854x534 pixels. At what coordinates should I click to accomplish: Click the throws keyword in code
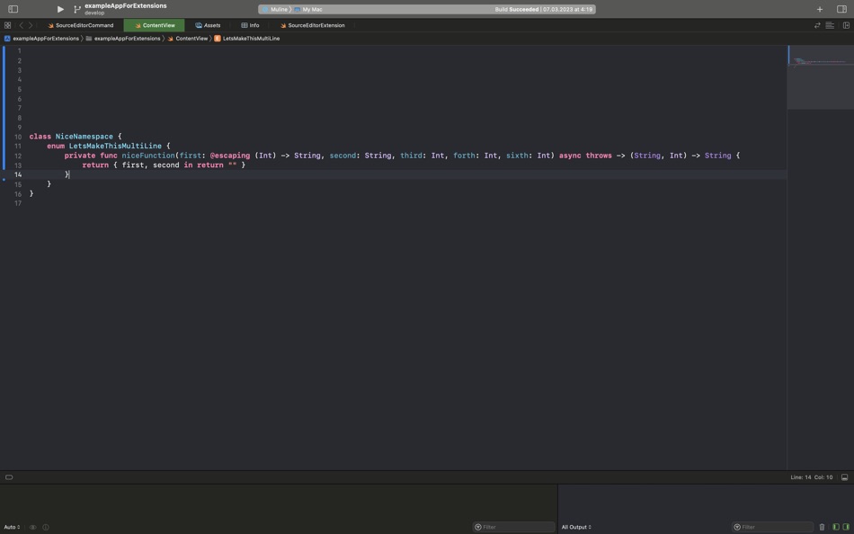tap(599, 156)
